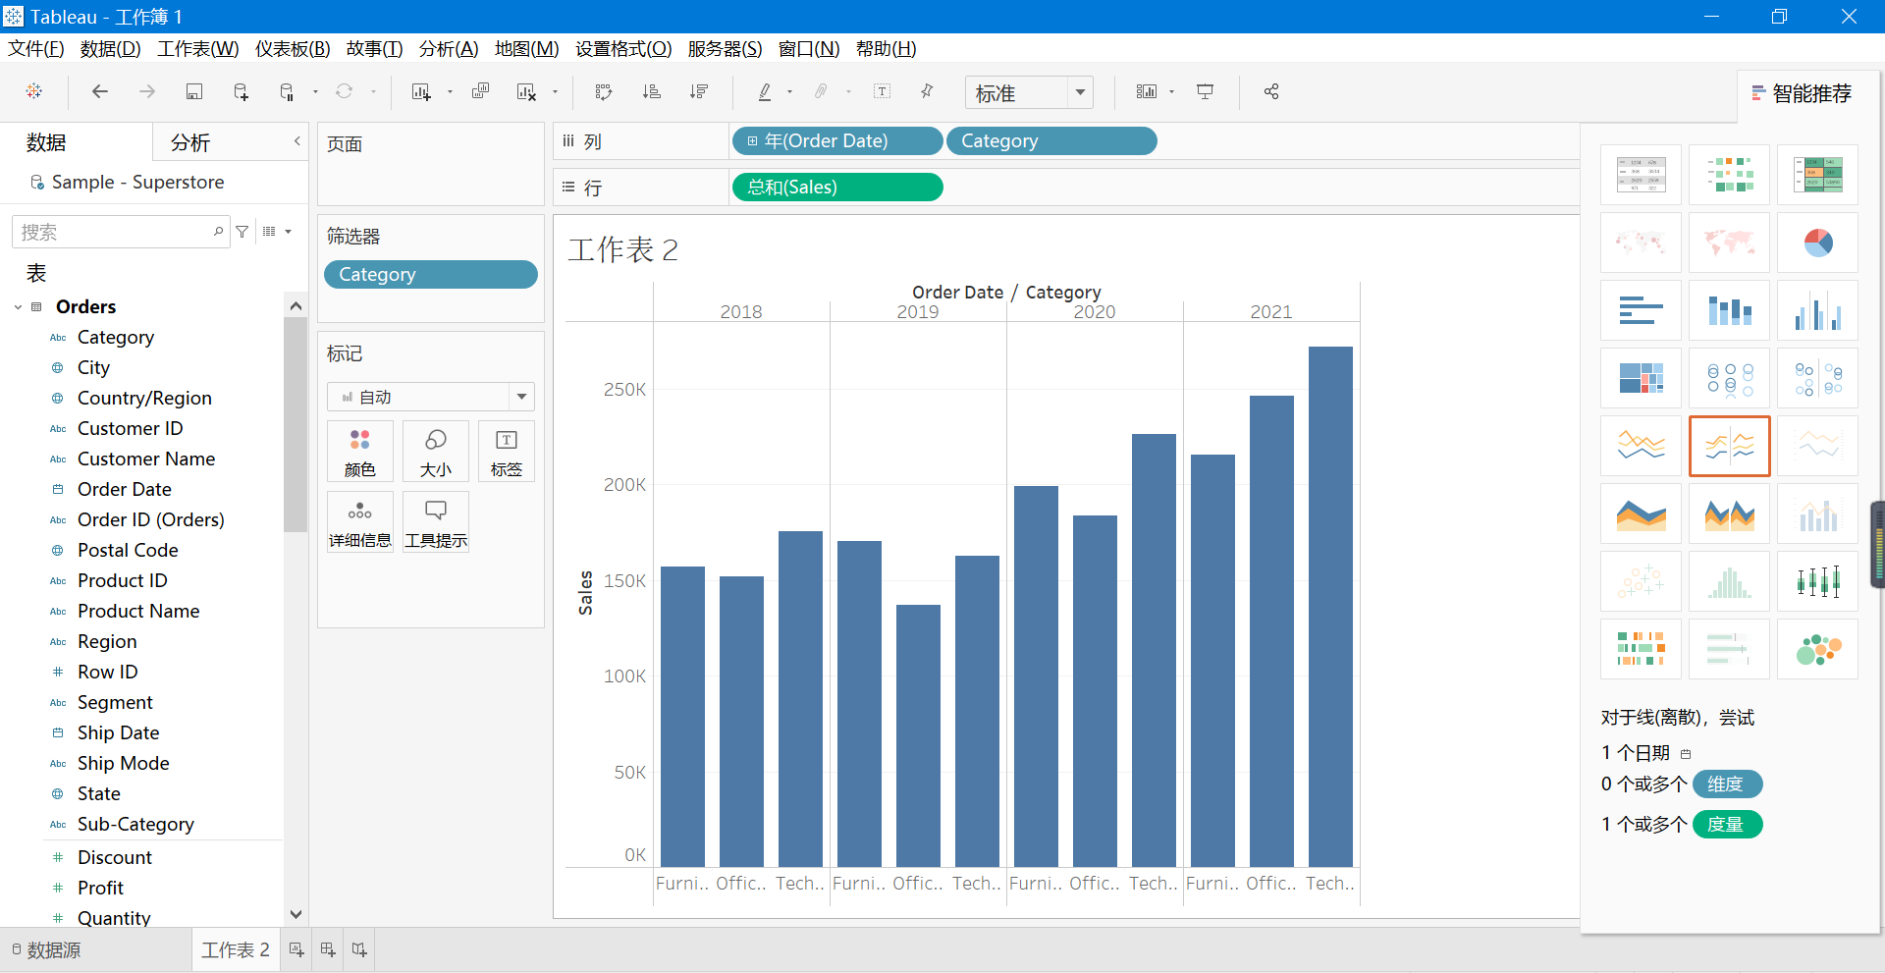The height and width of the screenshot is (973, 1885).
Task: Collapse the data pane with the chevron
Action: click(296, 141)
